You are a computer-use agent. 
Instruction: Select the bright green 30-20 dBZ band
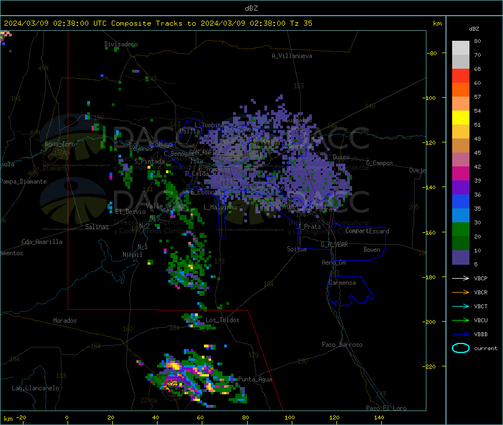pos(461,229)
